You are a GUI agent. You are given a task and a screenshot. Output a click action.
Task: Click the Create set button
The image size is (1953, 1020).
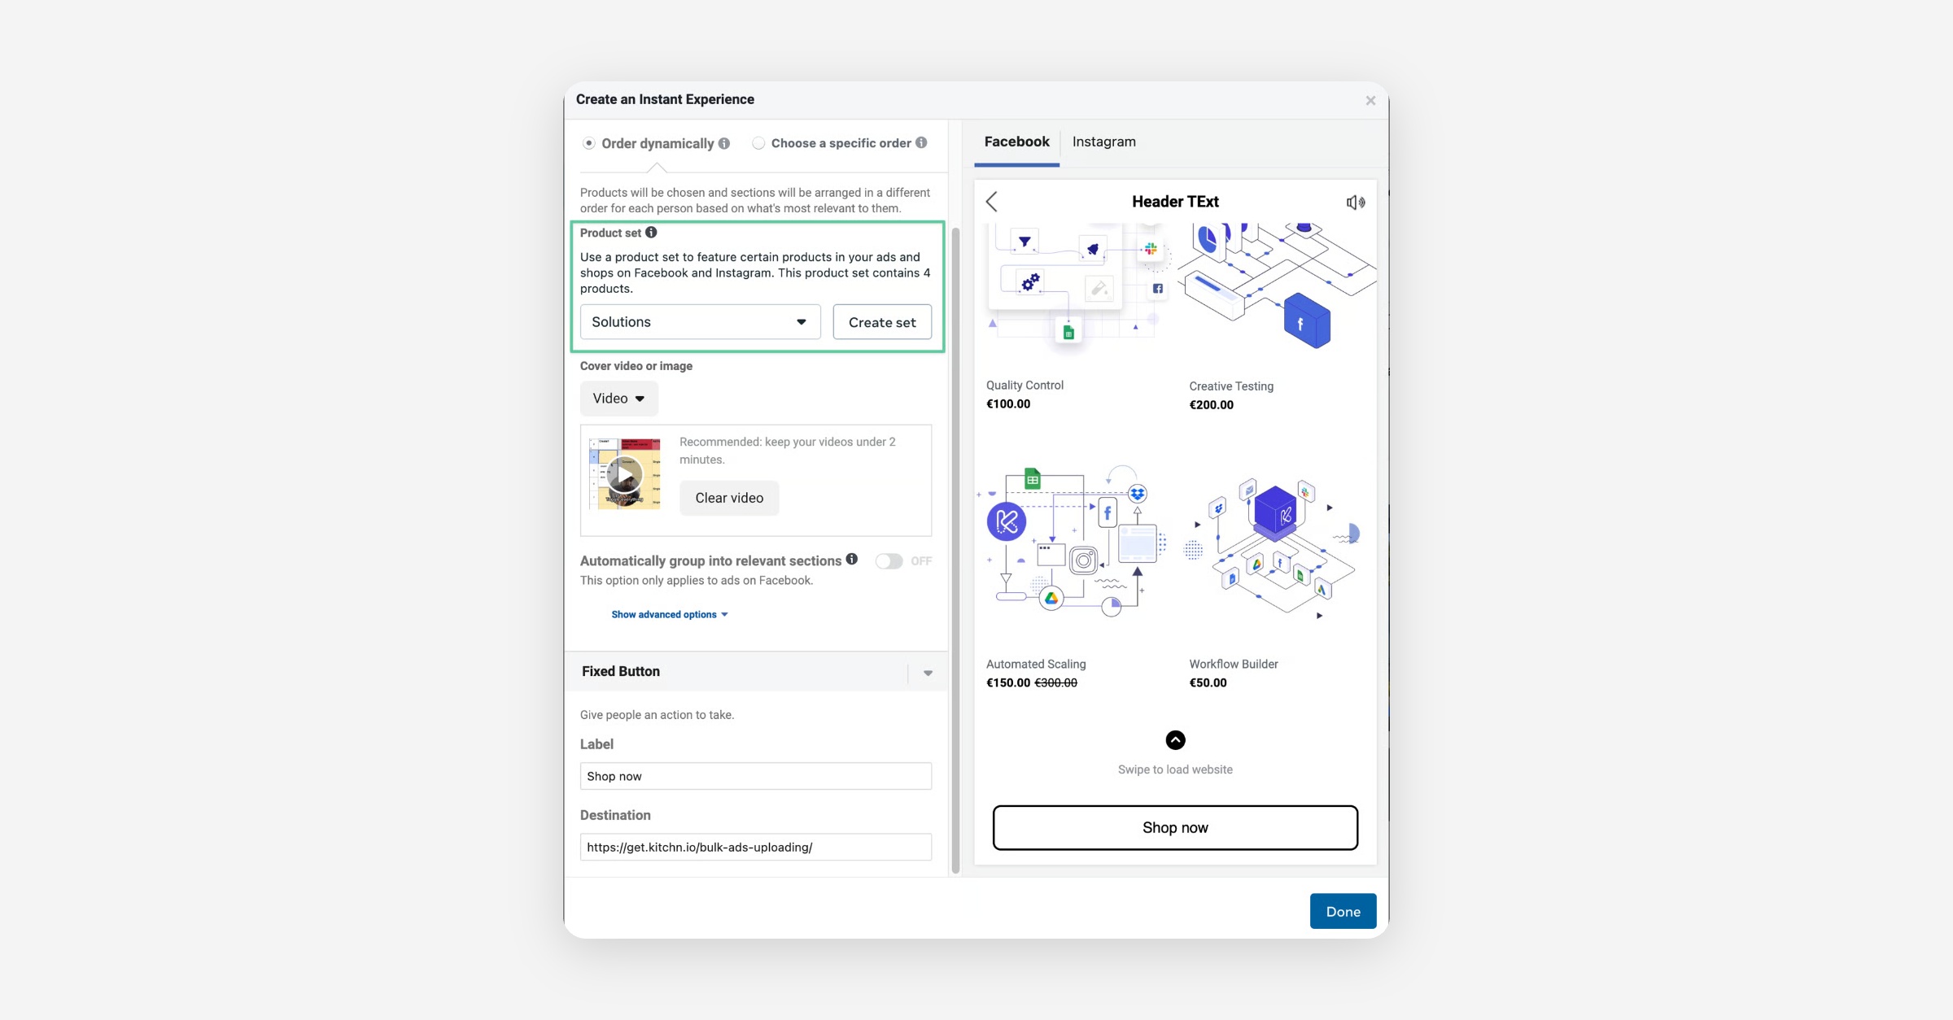[x=882, y=322]
